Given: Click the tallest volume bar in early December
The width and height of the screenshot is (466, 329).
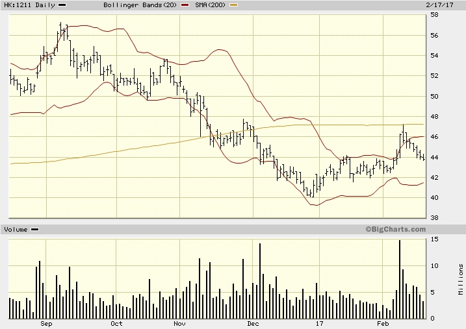Looking at the screenshot, I should (x=260, y=281).
